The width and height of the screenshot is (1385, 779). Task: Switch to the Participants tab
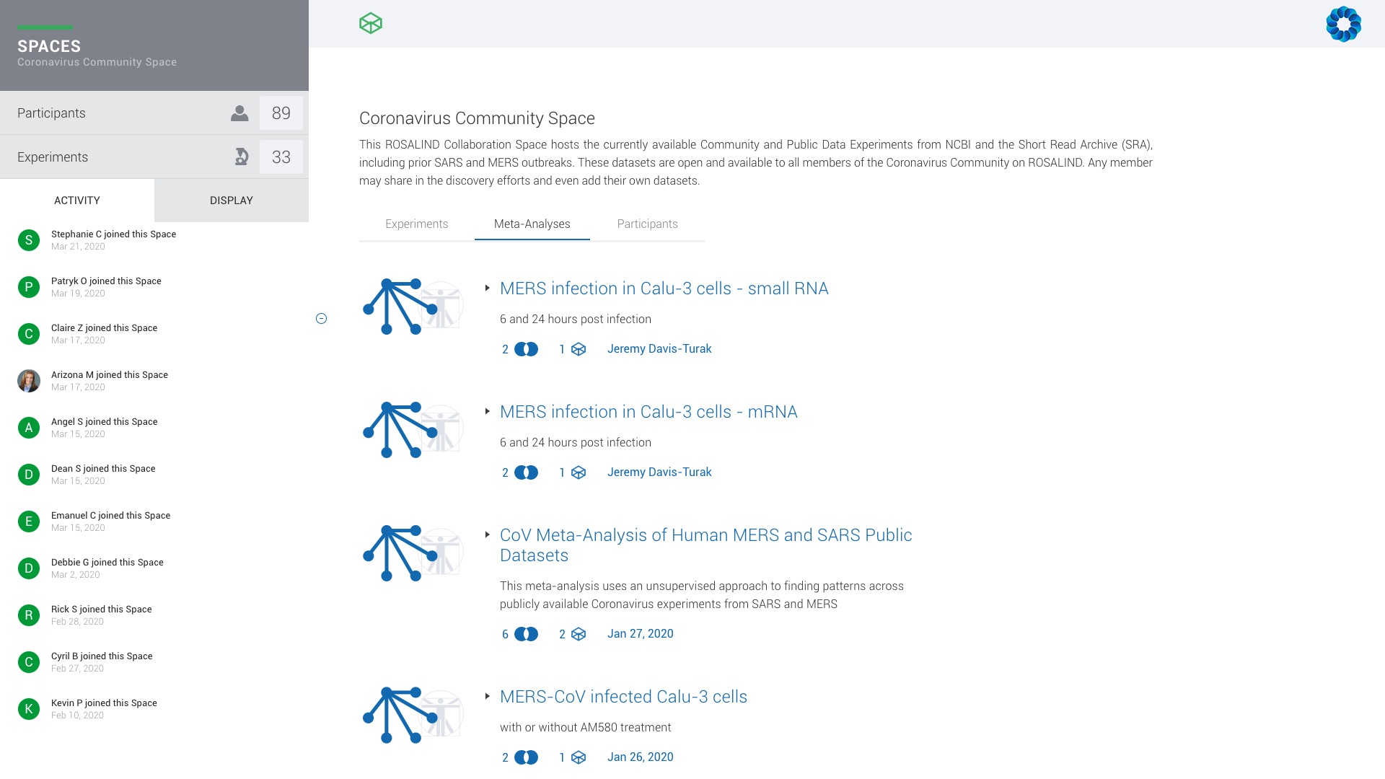tap(647, 224)
